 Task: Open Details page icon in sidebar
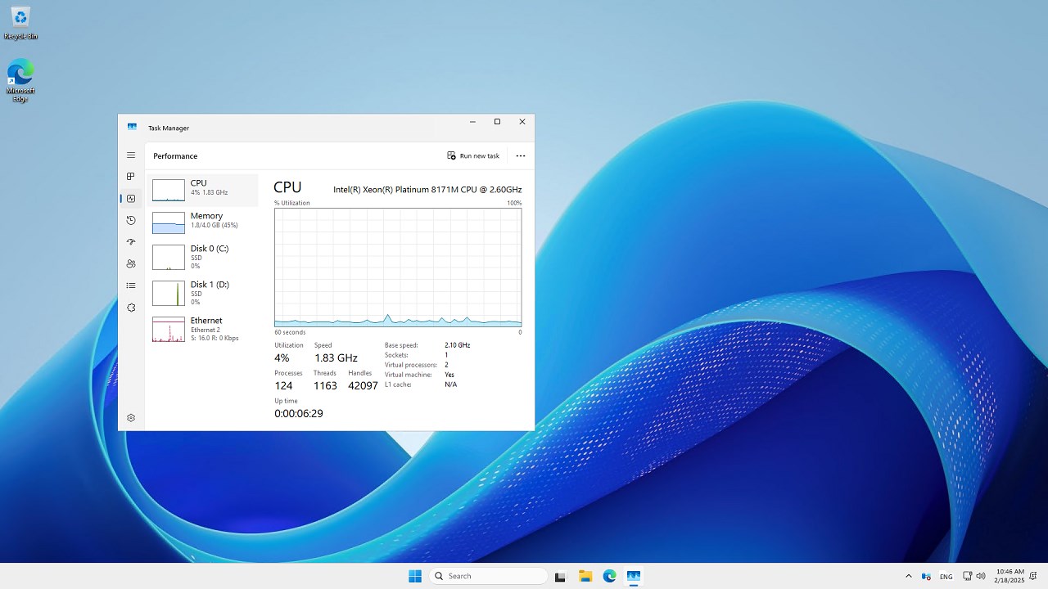(131, 286)
